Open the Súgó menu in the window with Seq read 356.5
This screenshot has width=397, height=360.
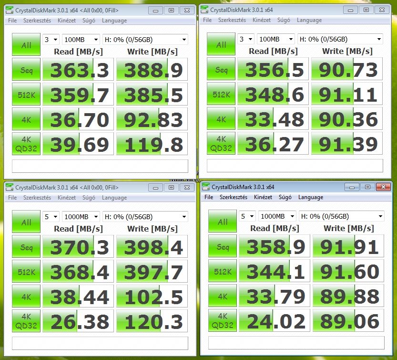pyautogui.click(x=284, y=20)
